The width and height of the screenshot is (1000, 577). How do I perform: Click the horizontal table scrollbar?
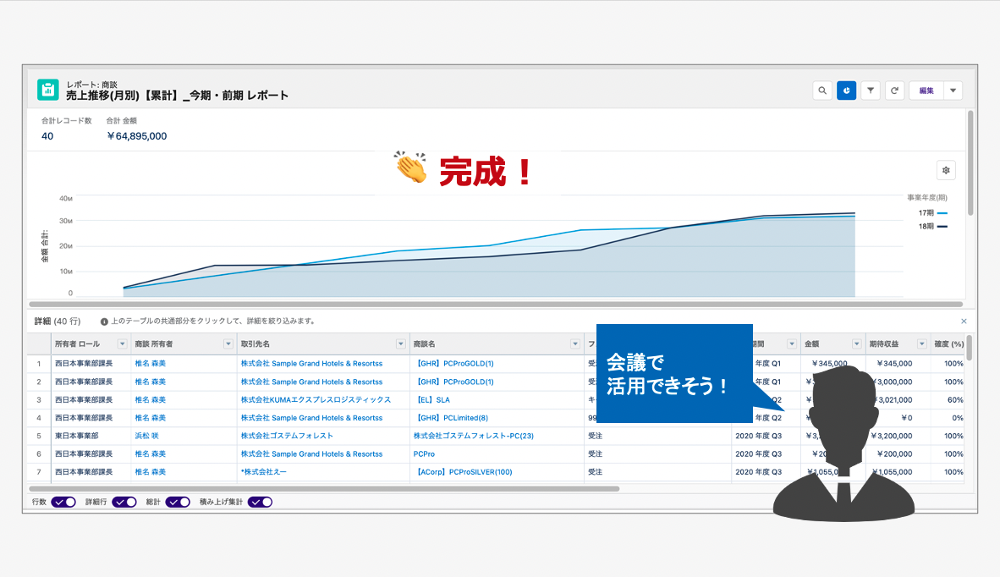[324, 489]
